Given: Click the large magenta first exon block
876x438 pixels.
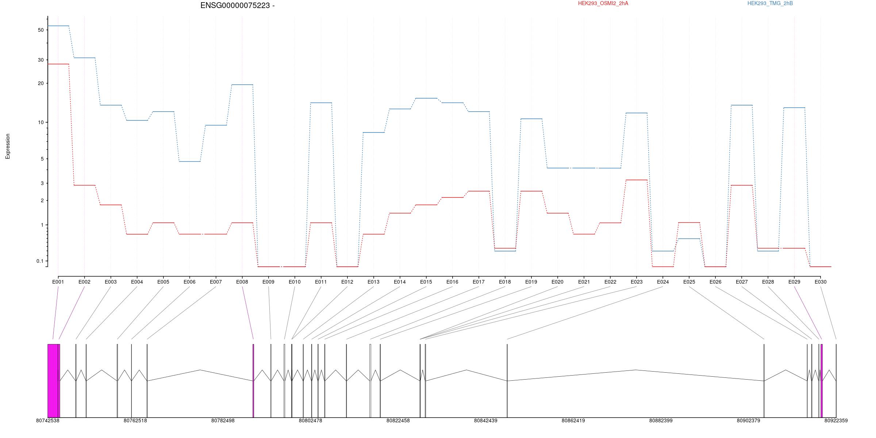Looking at the screenshot, I should click(53, 381).
